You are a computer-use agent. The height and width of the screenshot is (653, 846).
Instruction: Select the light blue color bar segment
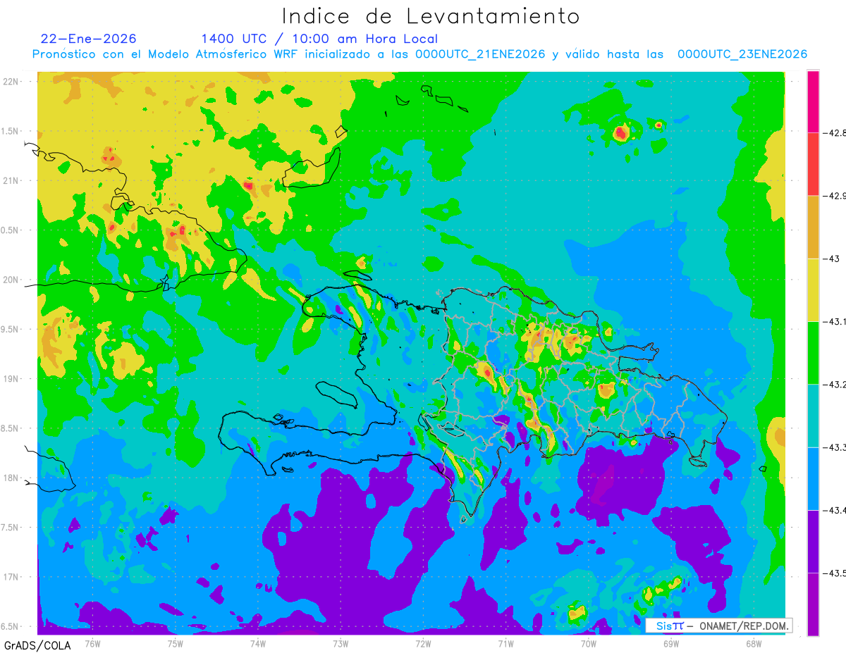click(x=813, y=478)
